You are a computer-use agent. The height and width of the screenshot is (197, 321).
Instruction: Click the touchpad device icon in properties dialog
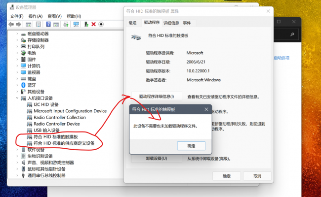(136, 37)
